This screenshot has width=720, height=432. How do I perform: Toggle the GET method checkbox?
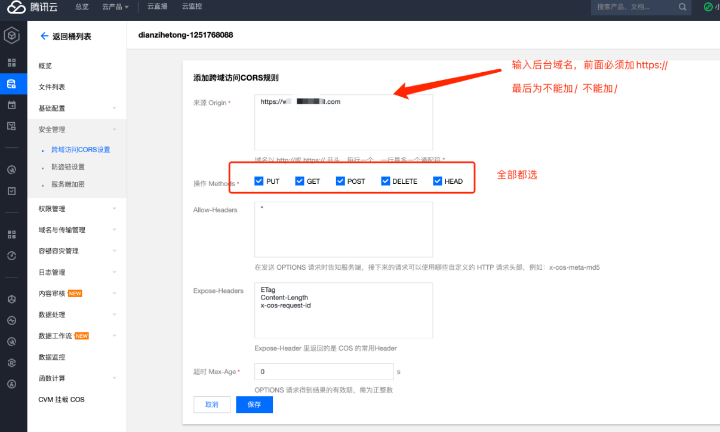[x=300, y=181]
